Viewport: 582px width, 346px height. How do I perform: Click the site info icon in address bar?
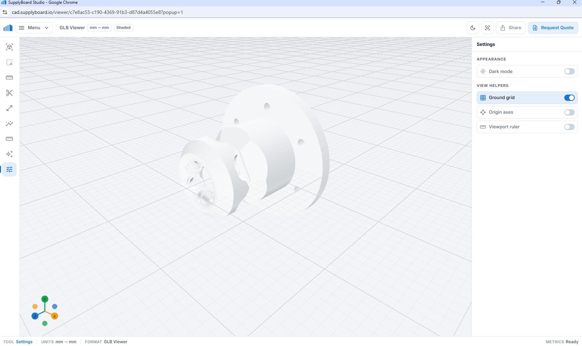[5, 12]
